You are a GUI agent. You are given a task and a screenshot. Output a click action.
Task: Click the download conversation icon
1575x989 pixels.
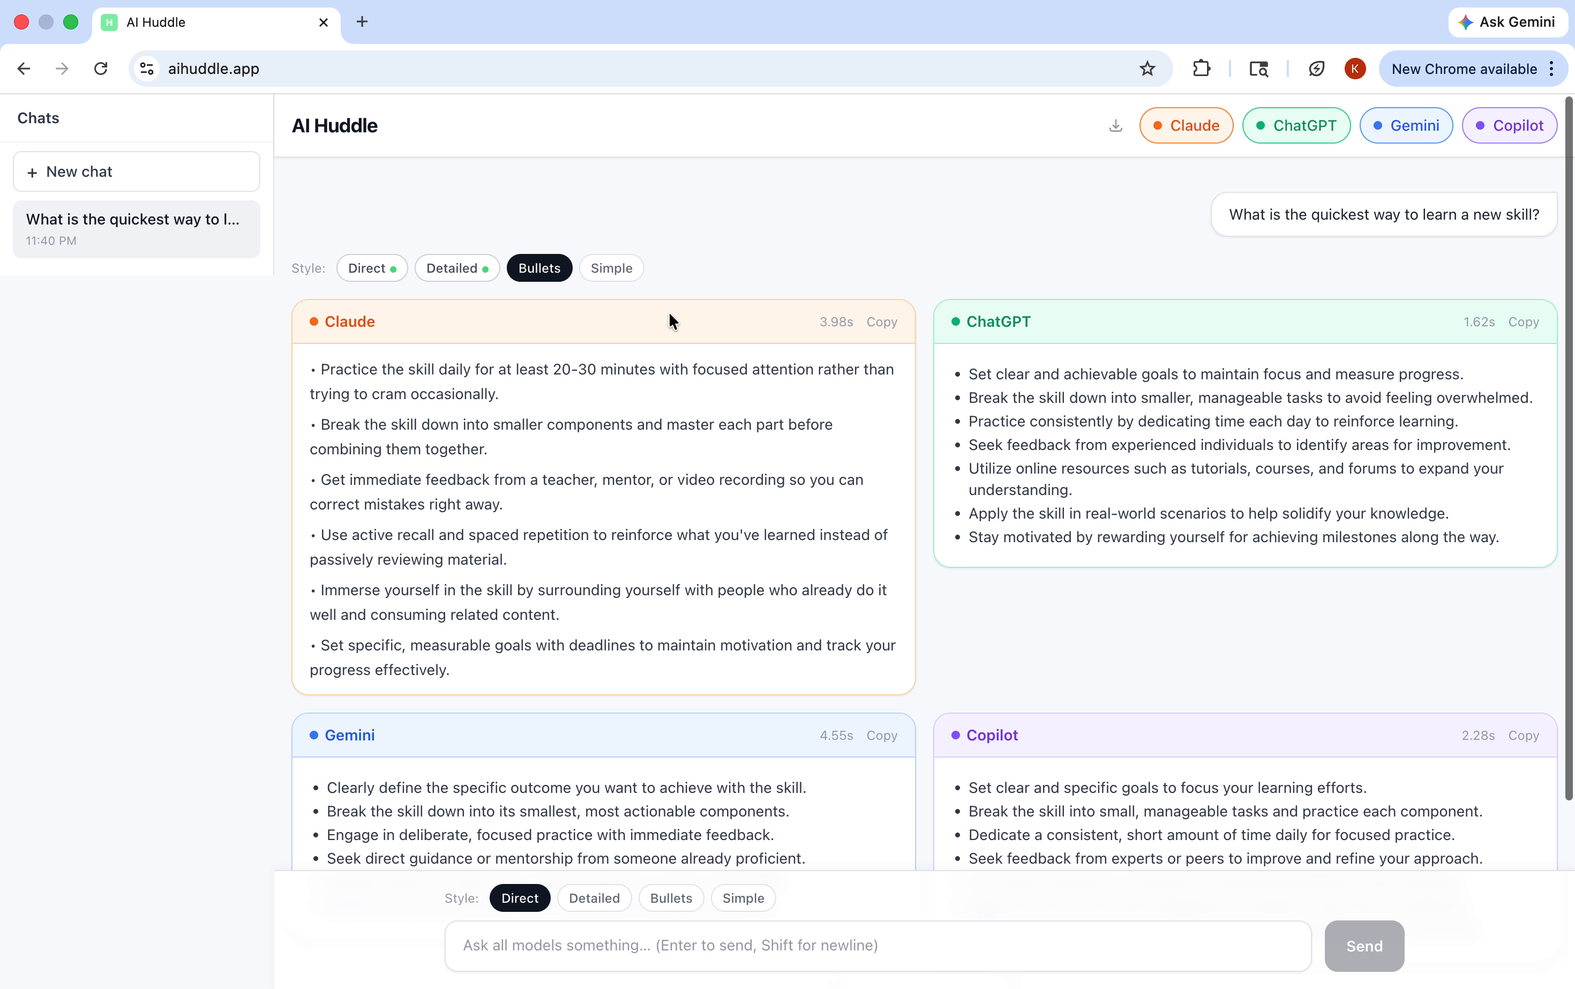(x=1115, y=125)
